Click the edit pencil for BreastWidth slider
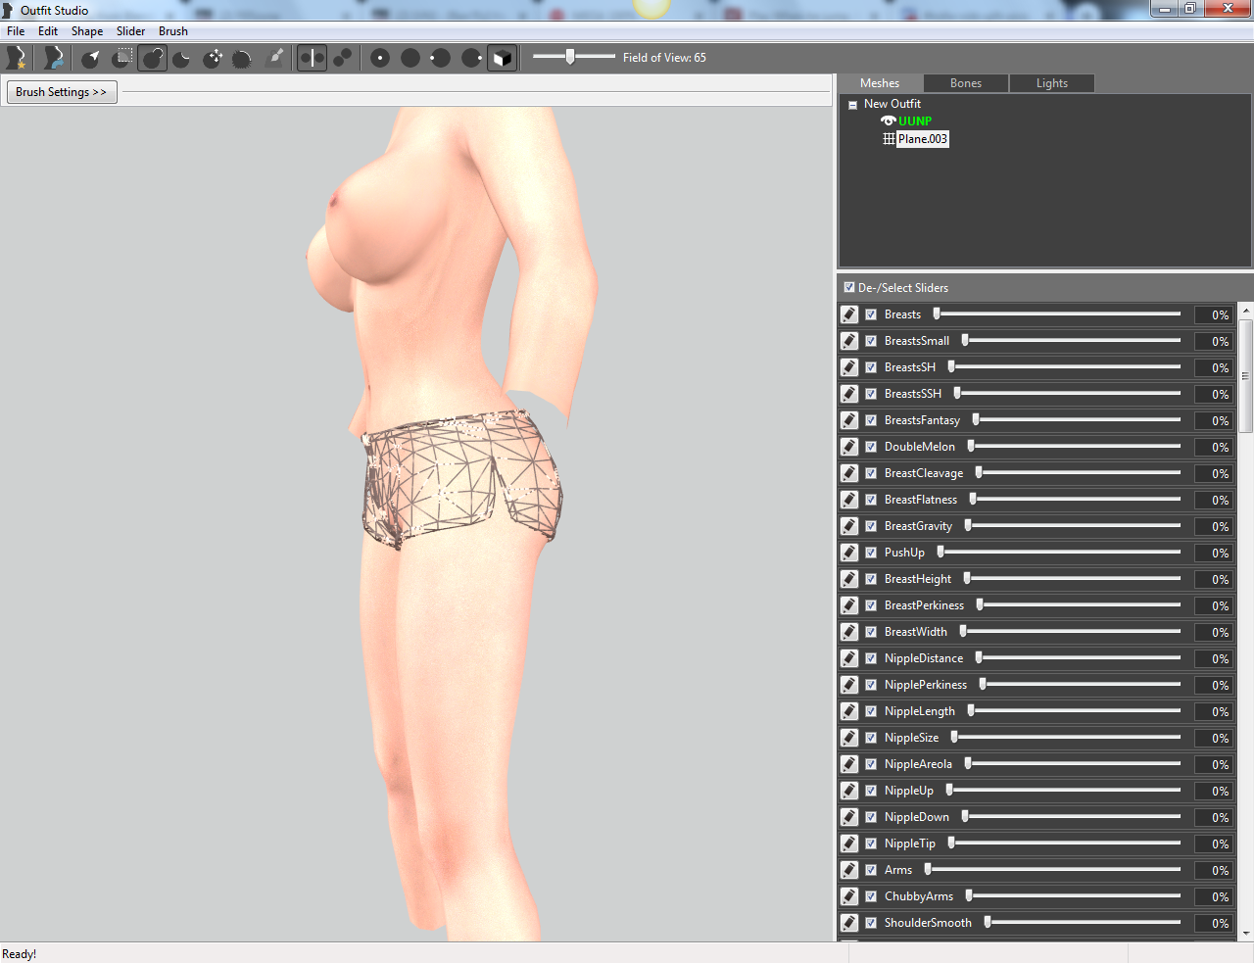The image size is (1254, 964). point(849,632)
